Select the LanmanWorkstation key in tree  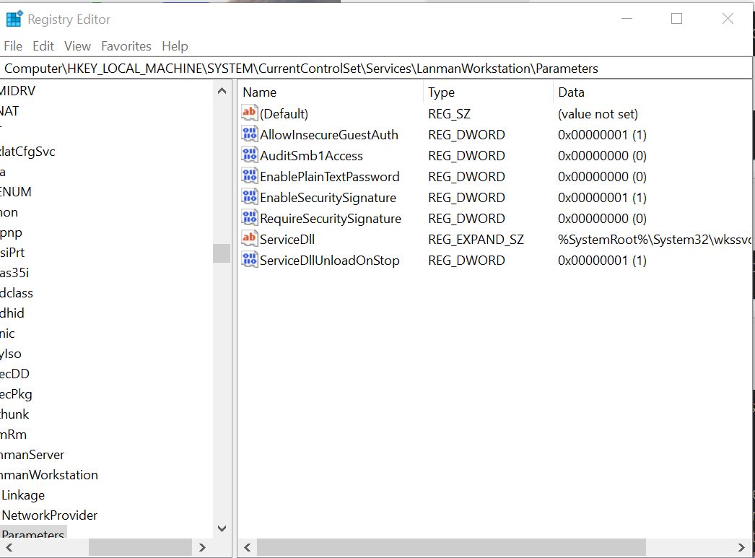point(49,475)
